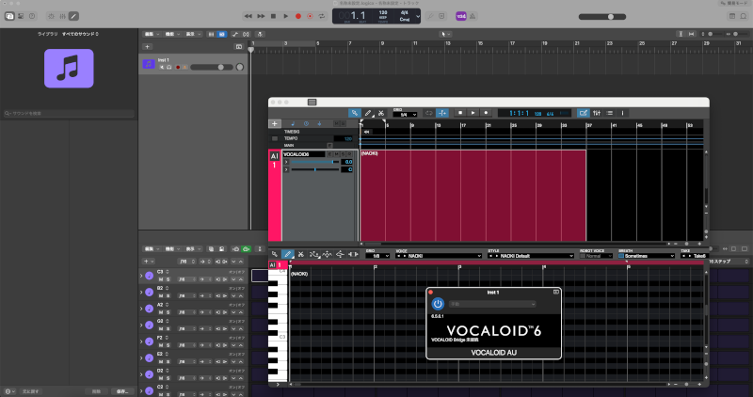Search sounds in the Library field

tap(69, 113)
